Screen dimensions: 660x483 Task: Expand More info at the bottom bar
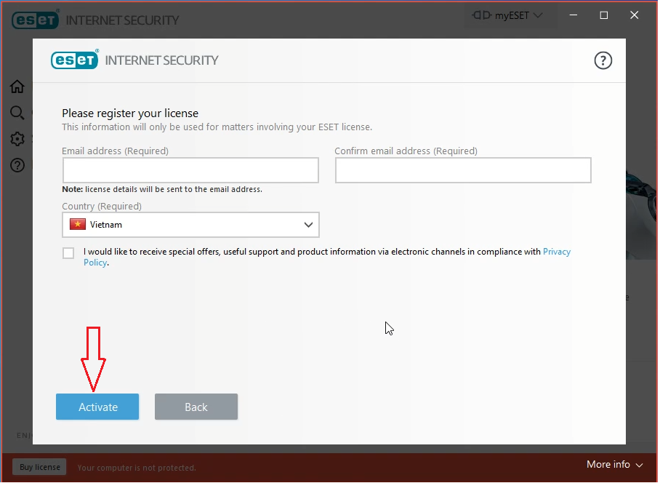[x=616, y=466]
